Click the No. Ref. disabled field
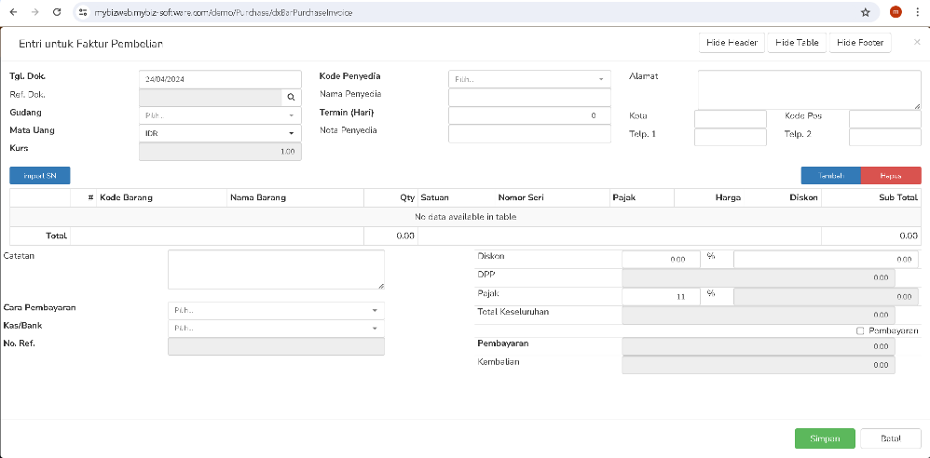 point(276,346)
